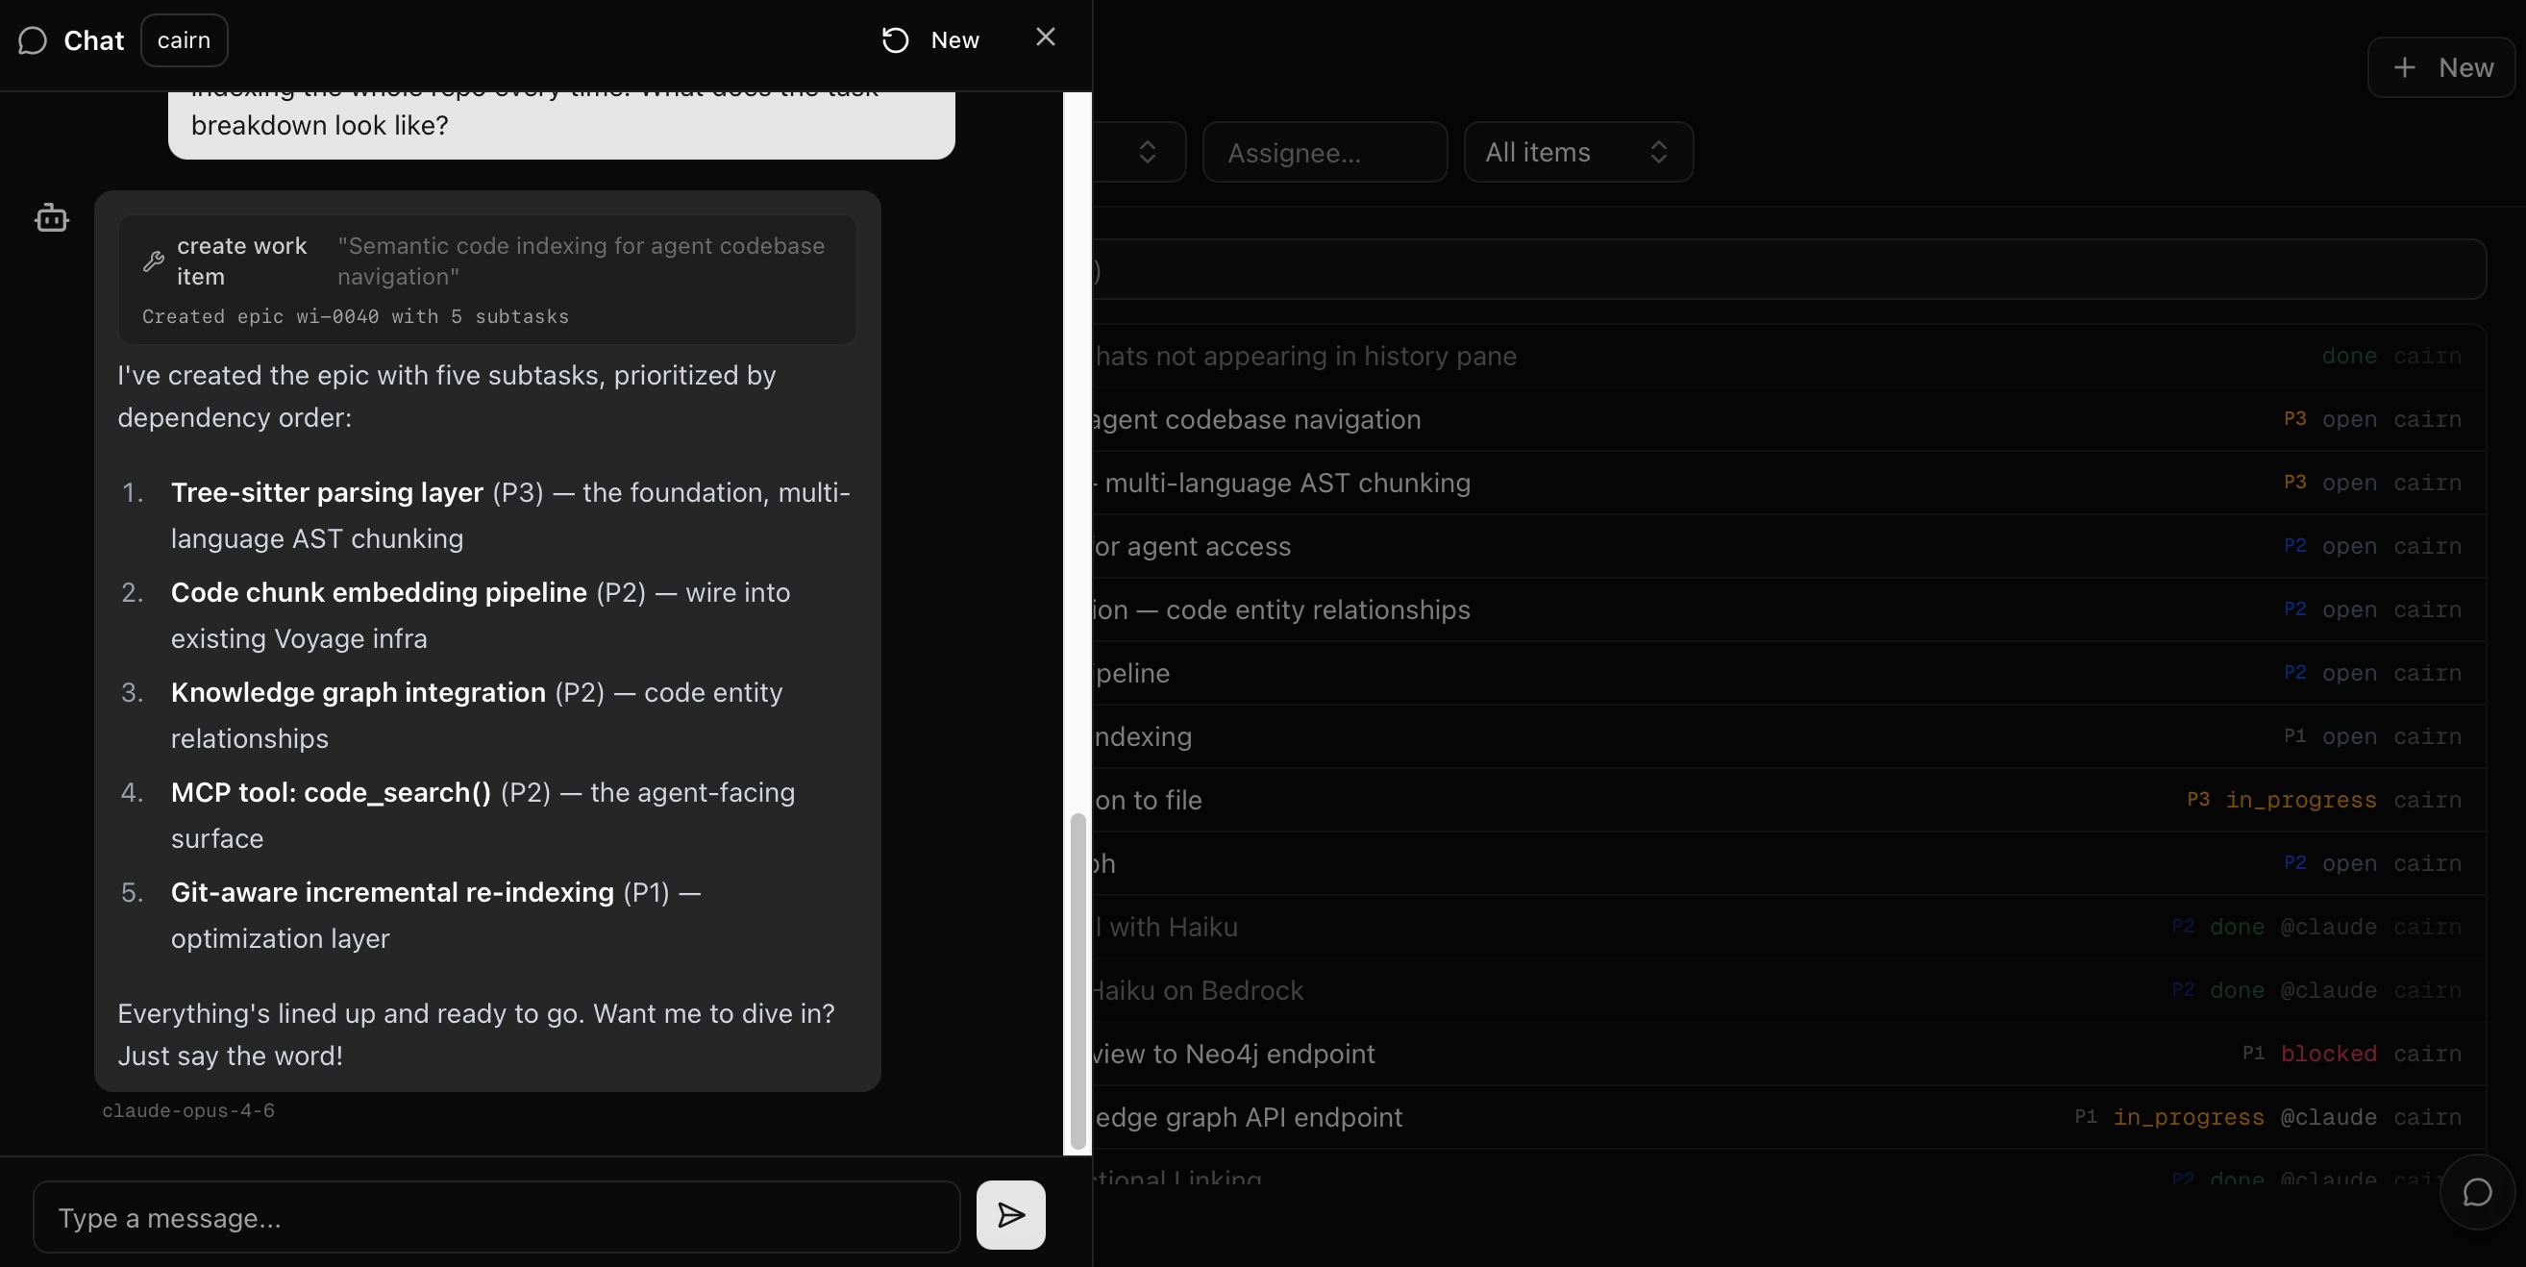Click the message input field
The height and width of the screenshot is (1267, 2526).
click(x=496, y=1217)
